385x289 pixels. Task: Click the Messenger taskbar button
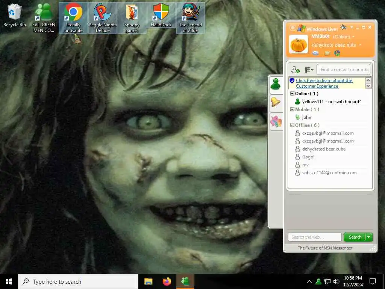(x=185, y=281)
